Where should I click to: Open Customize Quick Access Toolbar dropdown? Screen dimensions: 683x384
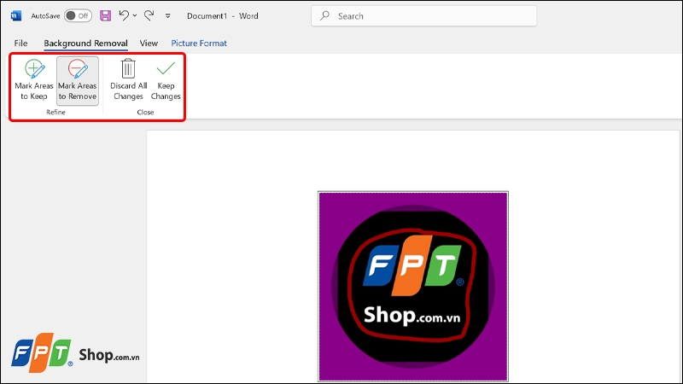pyautogui.click(x=167, y=16)
